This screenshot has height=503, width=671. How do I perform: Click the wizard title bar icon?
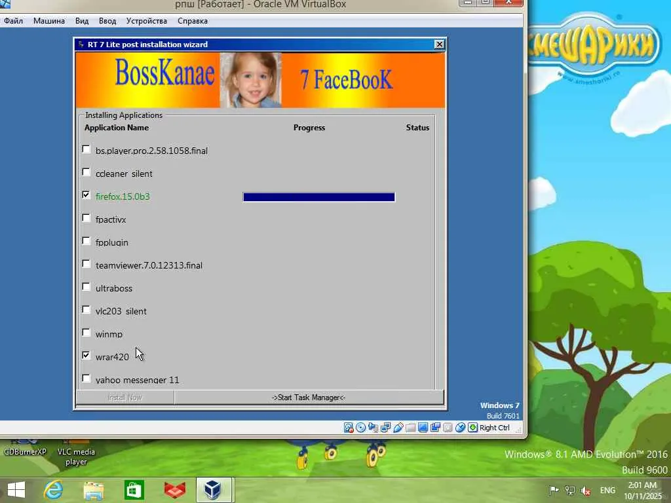click(81, 45)
